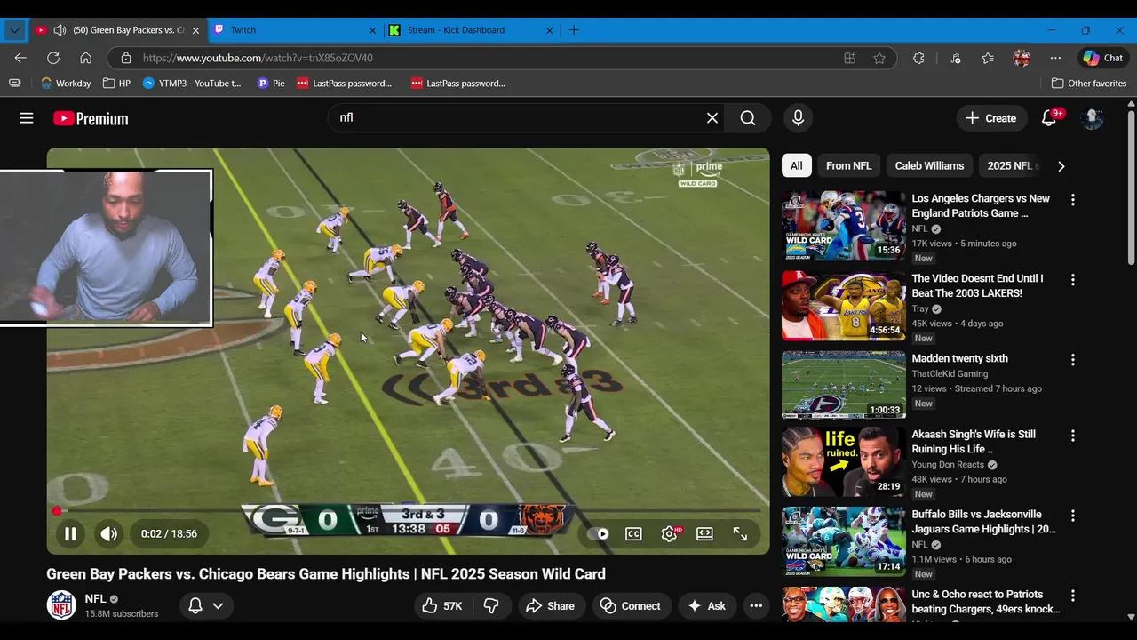This screenshot has height=640, width=1137.
Task: Dislike the video
Action: [x=491, y=606]
